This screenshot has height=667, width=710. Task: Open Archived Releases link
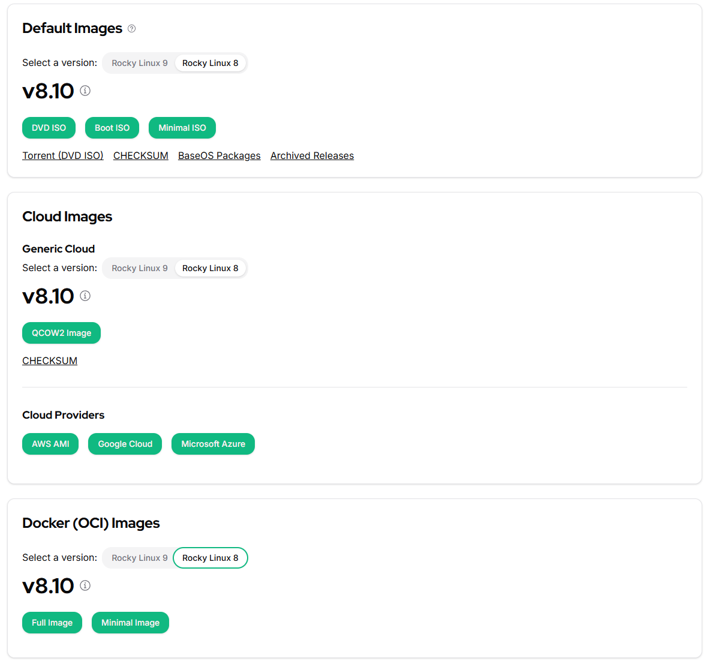pos(312,156)
